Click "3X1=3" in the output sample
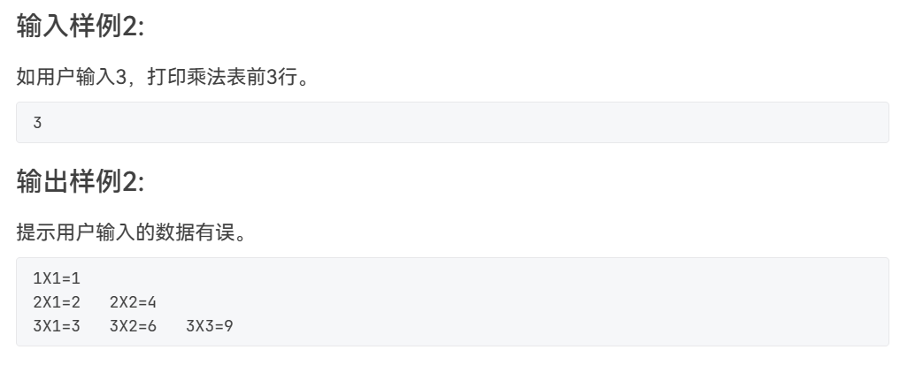The height and width of the screenshot is (365, 923). 56,326
